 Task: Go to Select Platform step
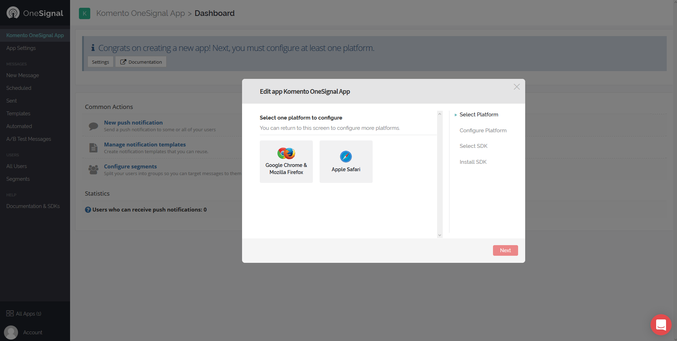coord(479,115)
